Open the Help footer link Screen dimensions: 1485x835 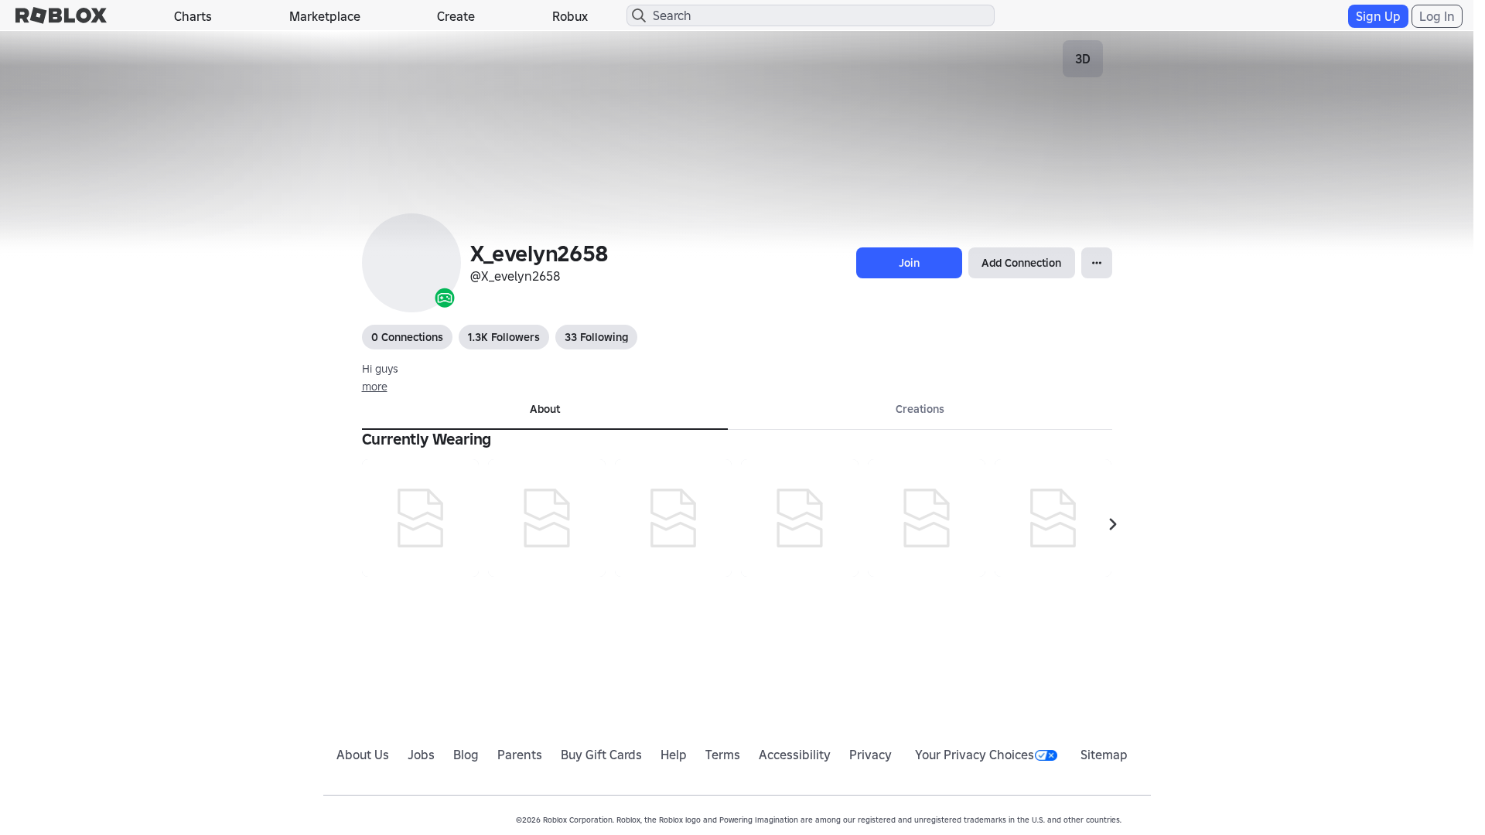(674, 755)
